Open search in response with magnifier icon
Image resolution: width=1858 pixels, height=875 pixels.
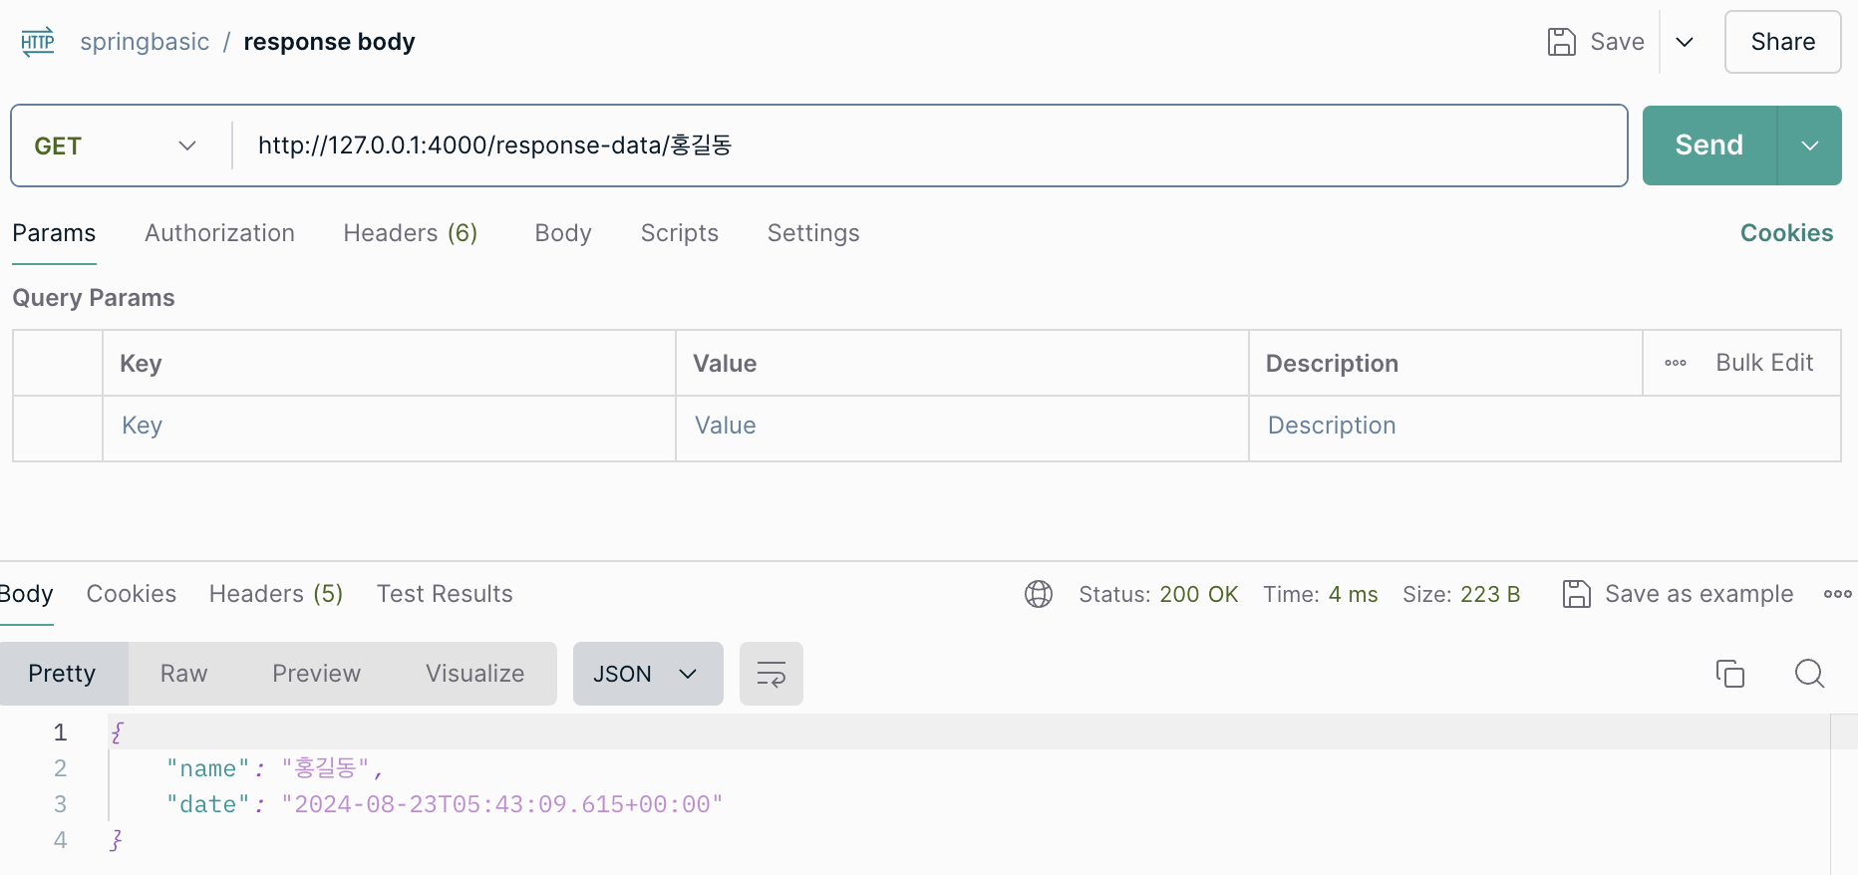coord(1809,674)
